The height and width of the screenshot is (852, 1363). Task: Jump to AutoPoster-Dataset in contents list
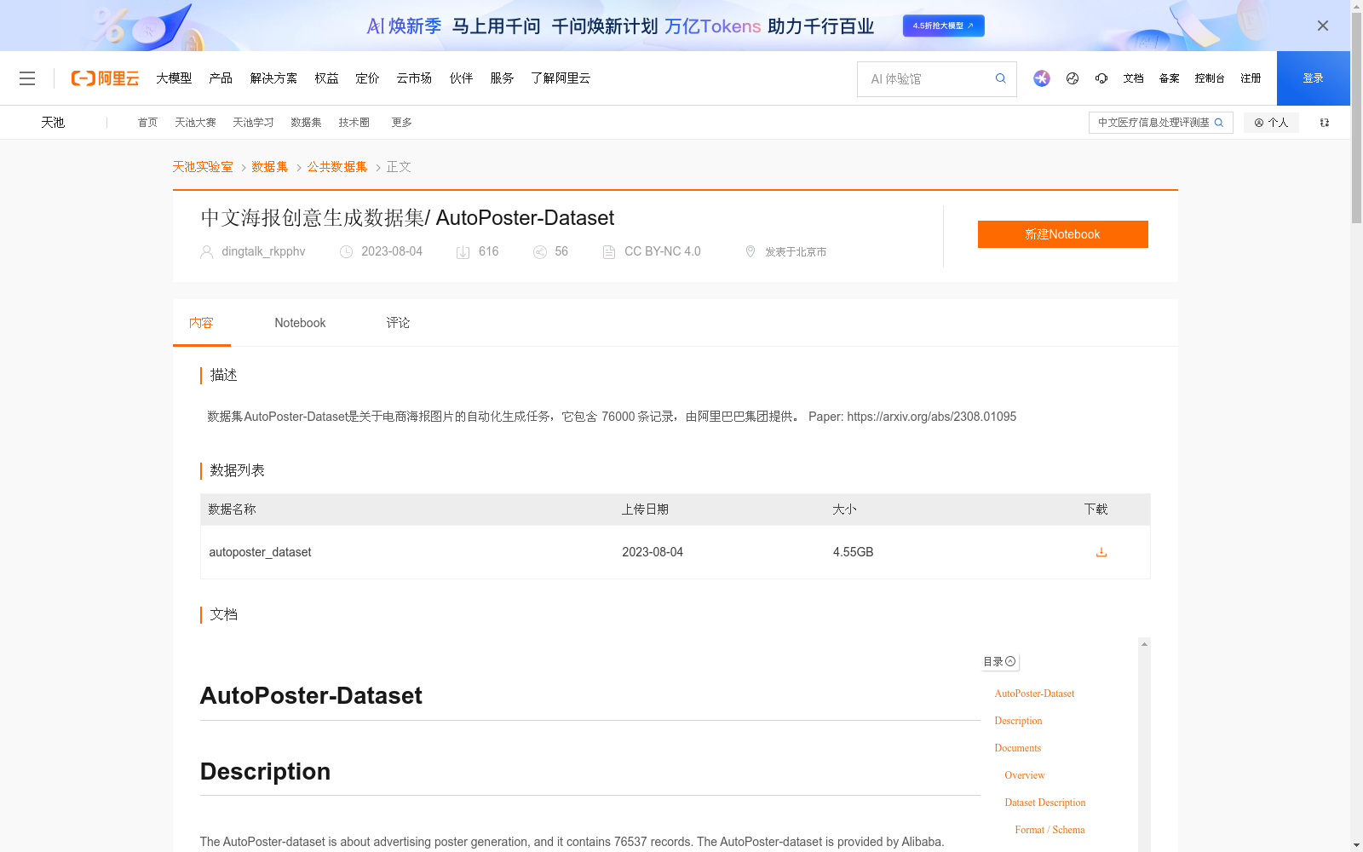pos(1034,694)
